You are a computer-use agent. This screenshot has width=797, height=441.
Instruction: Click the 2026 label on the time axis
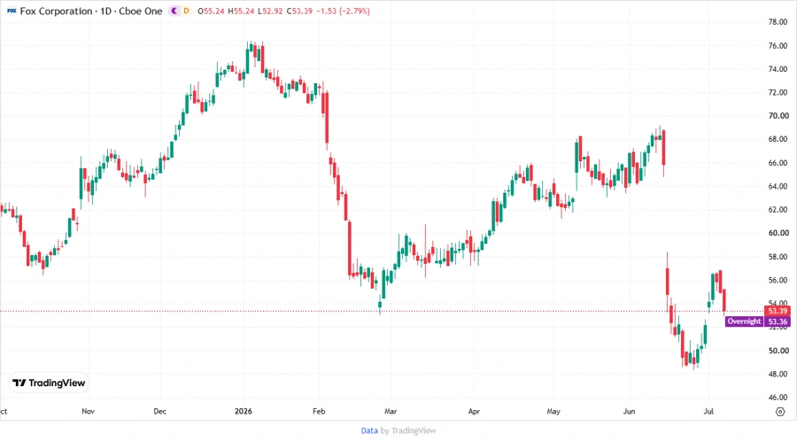pos(243,412)
